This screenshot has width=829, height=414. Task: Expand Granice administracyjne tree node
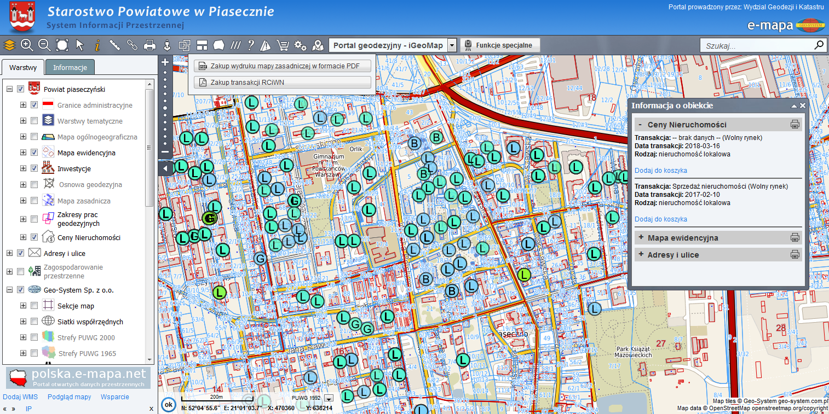(x=23, y=105)
